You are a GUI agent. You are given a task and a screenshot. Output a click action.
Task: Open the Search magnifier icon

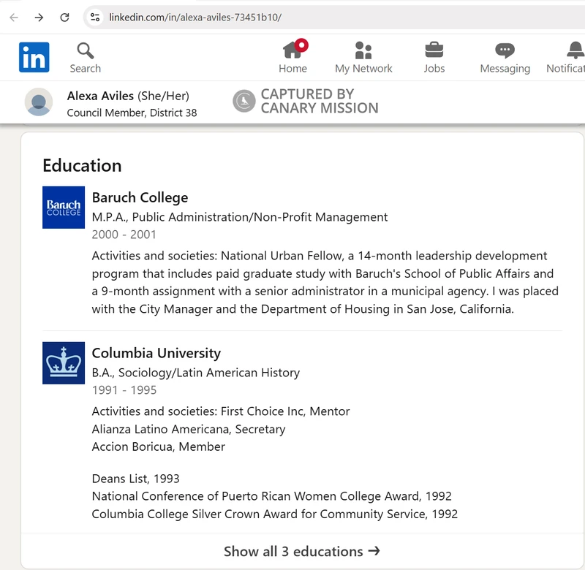86,50
